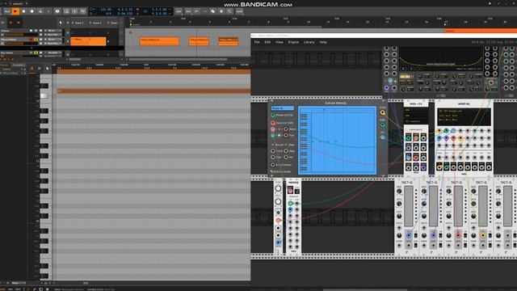Toggle solo on the second track
This screenshot has height=291, width=517.
[x=36, y=40]
